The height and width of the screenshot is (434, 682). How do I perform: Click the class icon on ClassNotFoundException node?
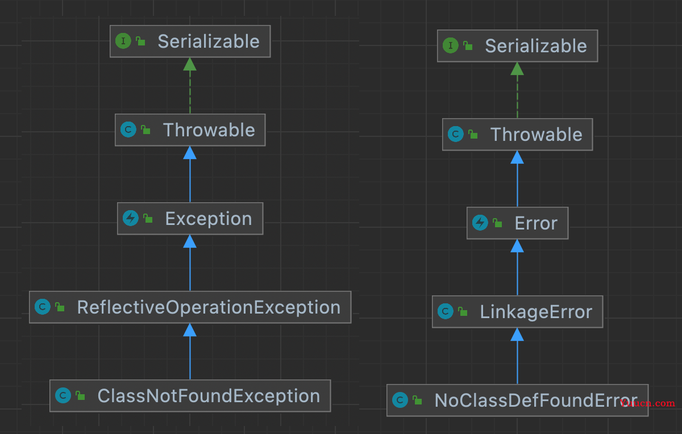[63, 395]
